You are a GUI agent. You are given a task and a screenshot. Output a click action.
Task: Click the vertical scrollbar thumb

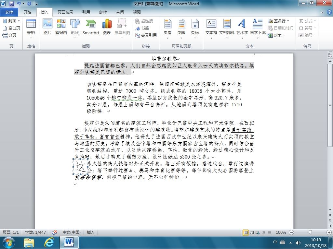tap(330, 105)
